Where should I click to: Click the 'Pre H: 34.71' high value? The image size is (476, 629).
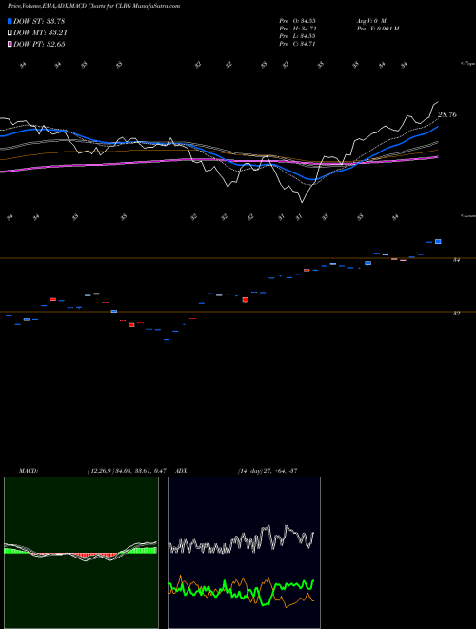pyautogui.click(x=298, y=29)
